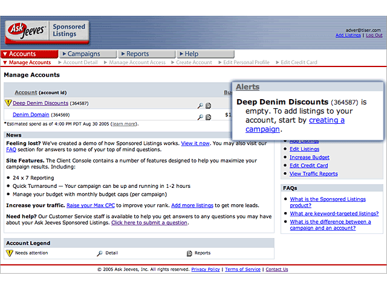
Task: Click the Manage Accounts page heading
Action: 32,75
